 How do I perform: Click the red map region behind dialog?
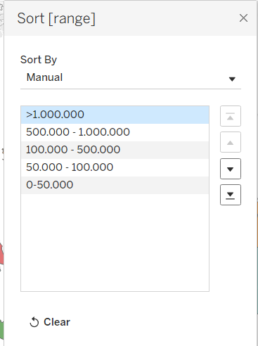(x=1, y=254)
